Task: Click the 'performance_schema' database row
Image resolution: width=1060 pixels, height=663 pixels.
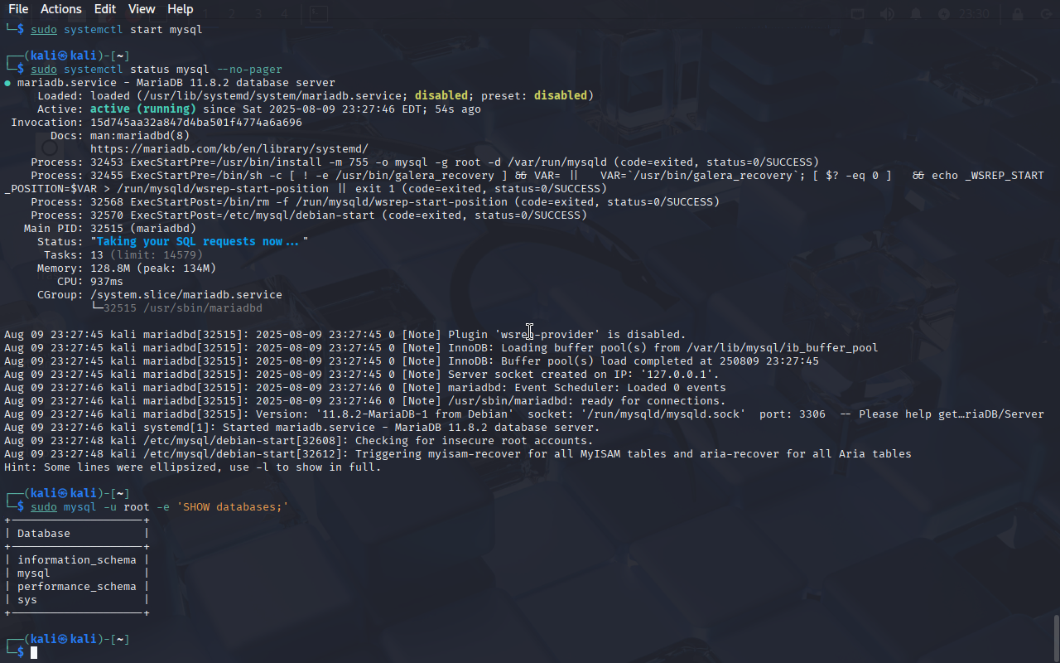Action: click(x=77, y=587)
